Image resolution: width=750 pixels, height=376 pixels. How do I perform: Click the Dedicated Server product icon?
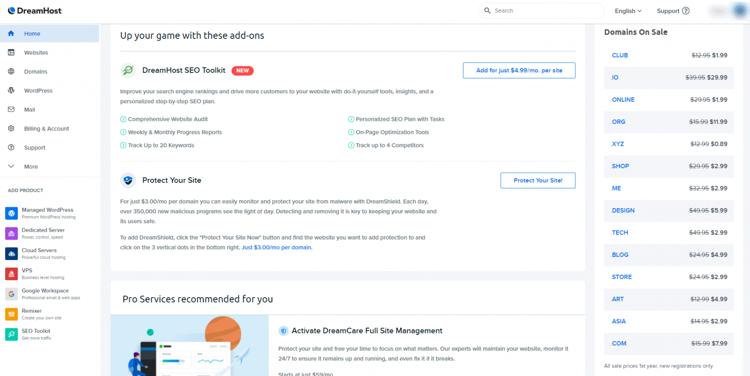click(11, 233)
